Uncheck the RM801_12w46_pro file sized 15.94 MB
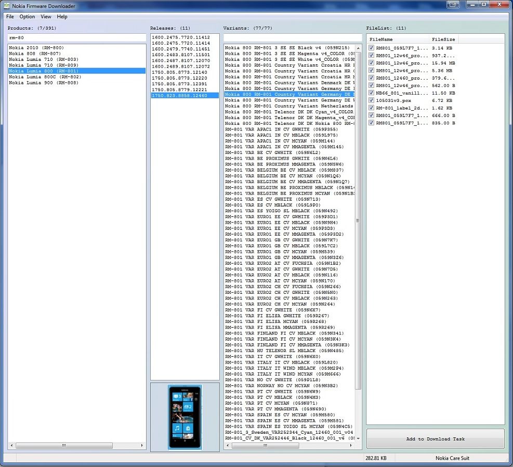The image size is (513, 467). pos(371,63)
